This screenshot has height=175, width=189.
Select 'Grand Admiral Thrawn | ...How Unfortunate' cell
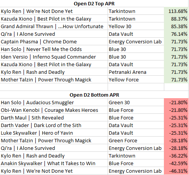coord(54,26)
